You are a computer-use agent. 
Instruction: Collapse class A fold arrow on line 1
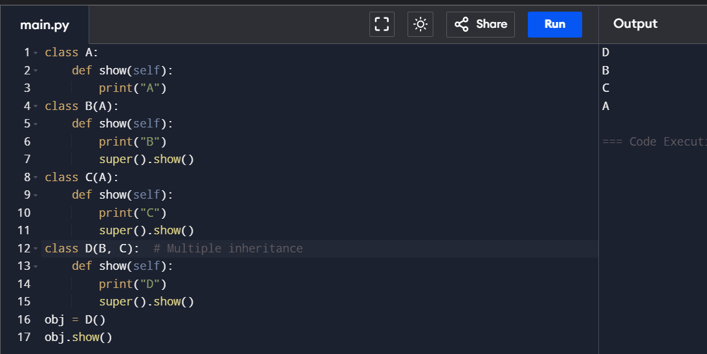[x=36, y=53]
